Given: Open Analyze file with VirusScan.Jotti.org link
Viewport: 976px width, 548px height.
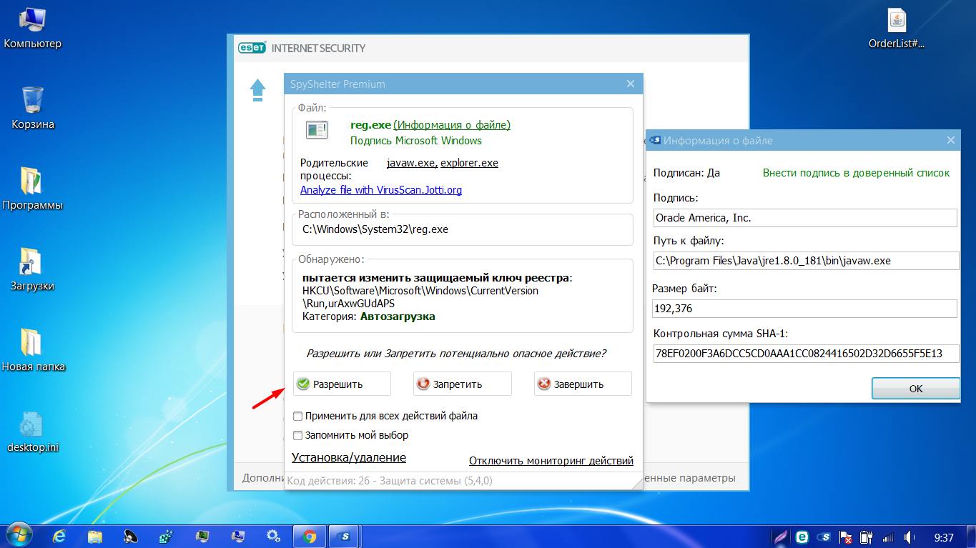Looking at the screenshot, I should [x=381, y=190].
